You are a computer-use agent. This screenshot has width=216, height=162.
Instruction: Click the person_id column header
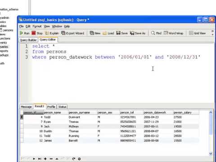tap(33, 112)
